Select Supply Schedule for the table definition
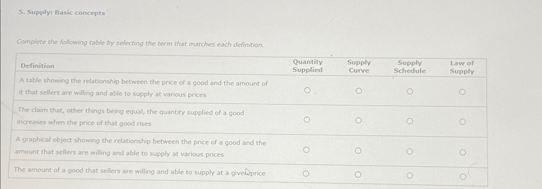The width and height of the screenshot is (542, 189). [x=410, y=91]
